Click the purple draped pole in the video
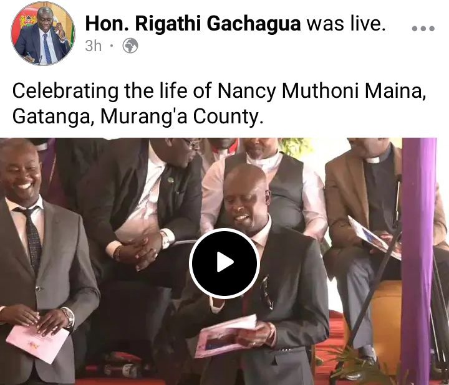 418,260
